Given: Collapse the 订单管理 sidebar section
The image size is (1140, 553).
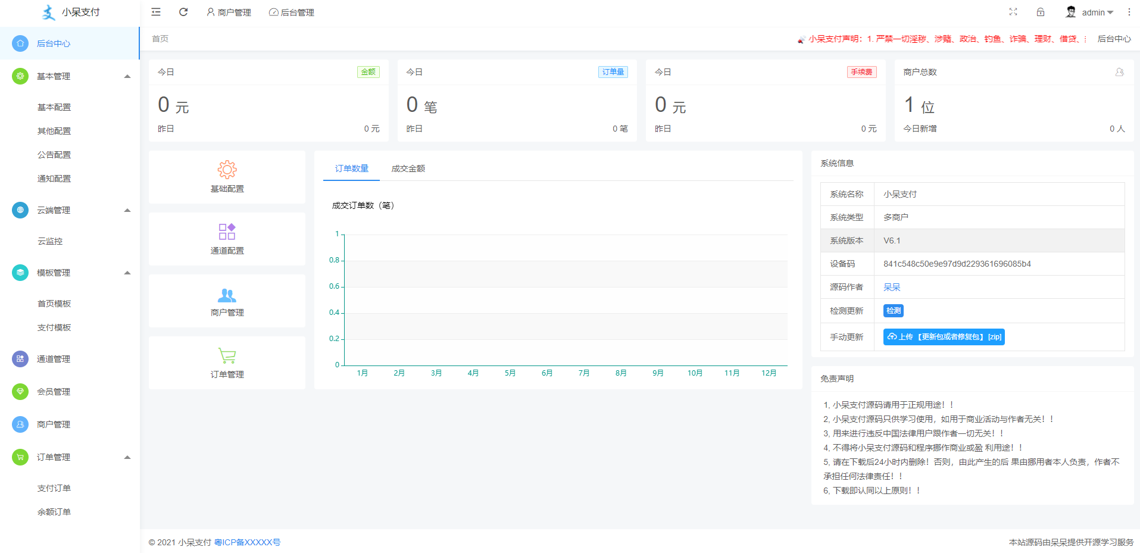Looking at the screenshot, I should (127, 457).
